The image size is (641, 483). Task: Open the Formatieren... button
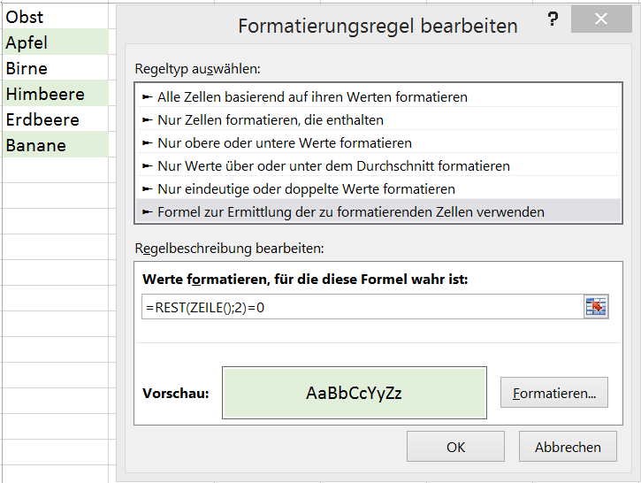(554, 393)
